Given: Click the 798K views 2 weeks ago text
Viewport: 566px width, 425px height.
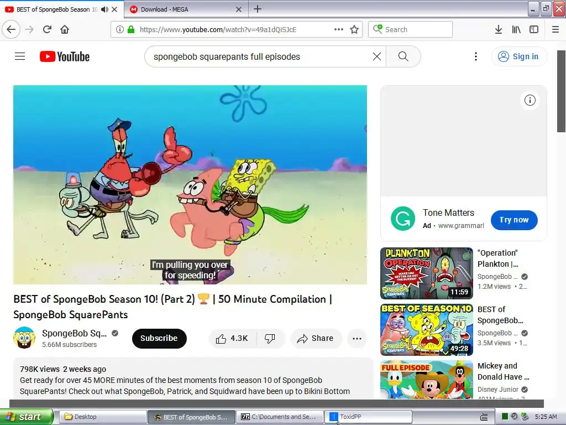Looking at the screenshot, I should pyautogui.click(x=63, y=369).
